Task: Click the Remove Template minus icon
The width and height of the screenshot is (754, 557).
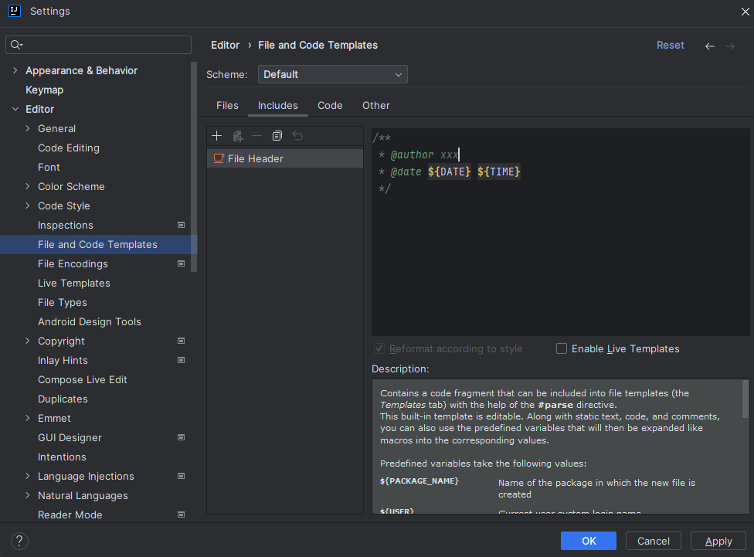Action: pos(256,136)
